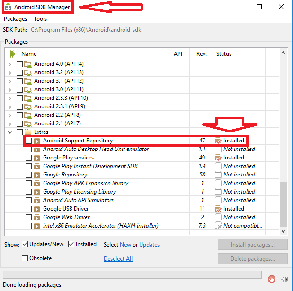Click the folder icon for Android 2.3.1 (API 9)
Image resolution: width=293 pixels, height=291 pixels.
point(28,106)
